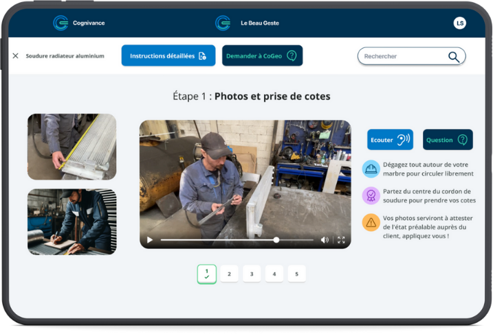Click the purple quality badge icon

(371, 195)
